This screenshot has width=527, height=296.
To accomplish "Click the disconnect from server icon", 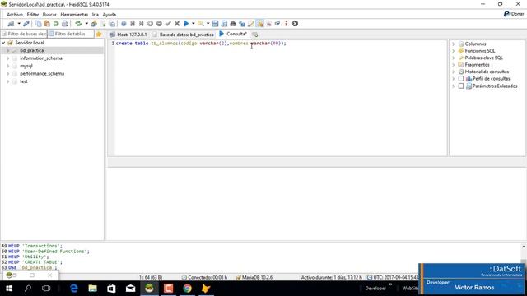I will 26,24.
